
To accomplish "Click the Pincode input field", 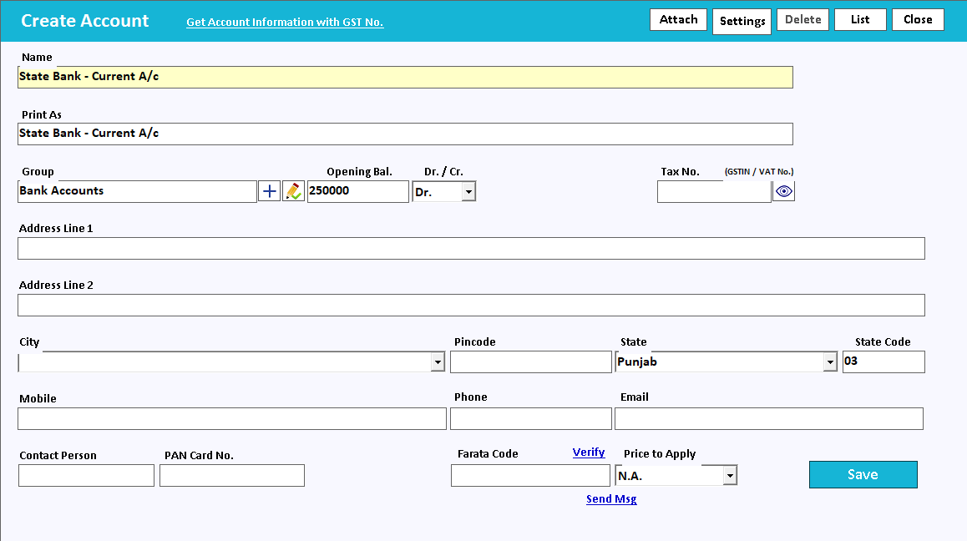I will pyautogui.click(x=531, y=362).
